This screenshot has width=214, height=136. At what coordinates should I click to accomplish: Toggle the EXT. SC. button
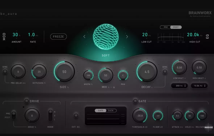(x=76, y=116)
